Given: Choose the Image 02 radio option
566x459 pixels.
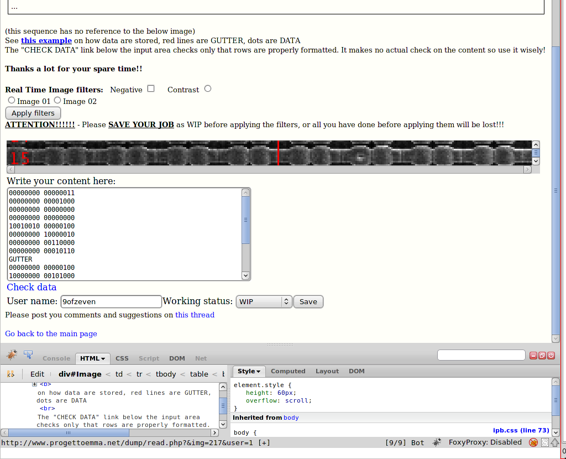Looking at the screenshot, I should [57, 100].
